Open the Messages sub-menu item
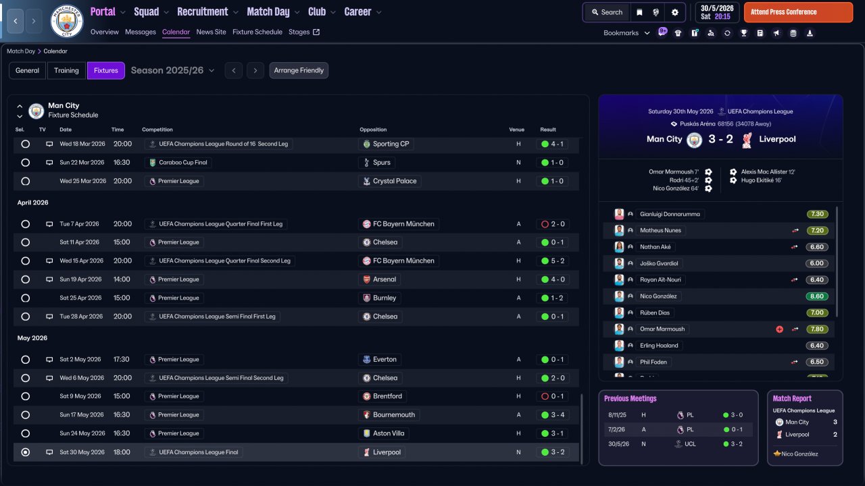 pyautogui.click(x=141, y=32)
